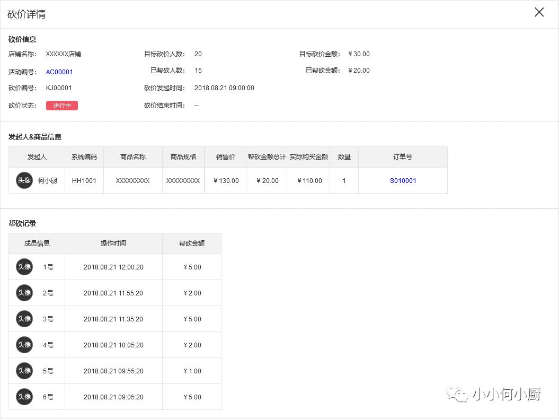Click the 进行中 status badge

[62, 106]
